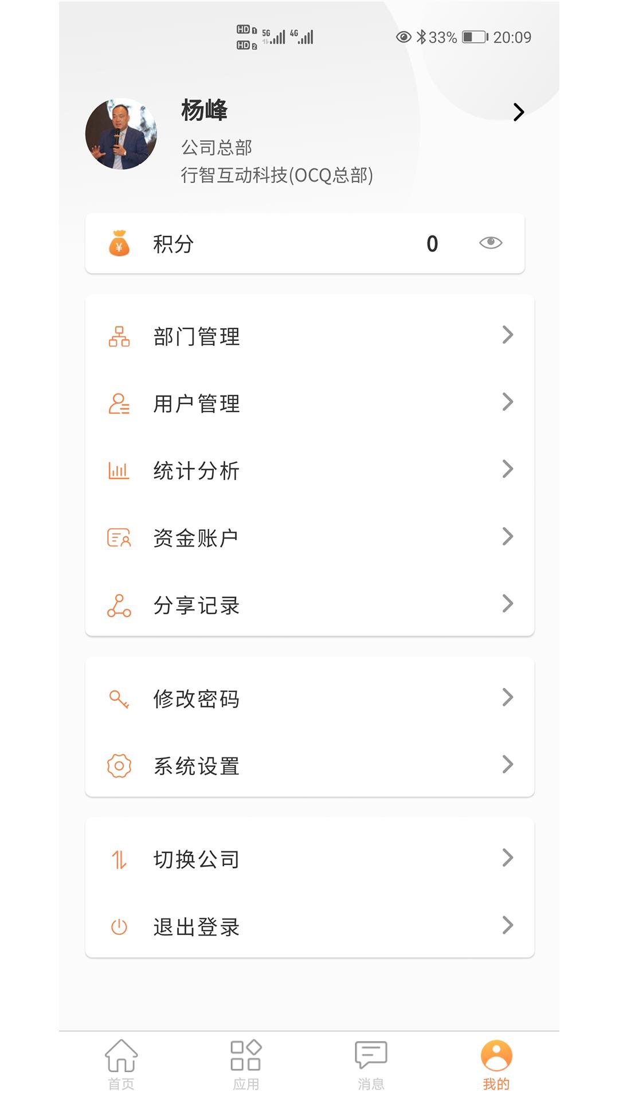The width and height of the screenshot is (619, 1100).
Task: Click the system settings gear icon
Action: point(119,766)
